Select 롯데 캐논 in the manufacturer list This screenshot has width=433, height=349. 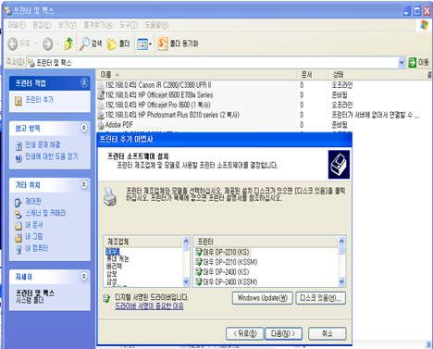pos(118,258)
